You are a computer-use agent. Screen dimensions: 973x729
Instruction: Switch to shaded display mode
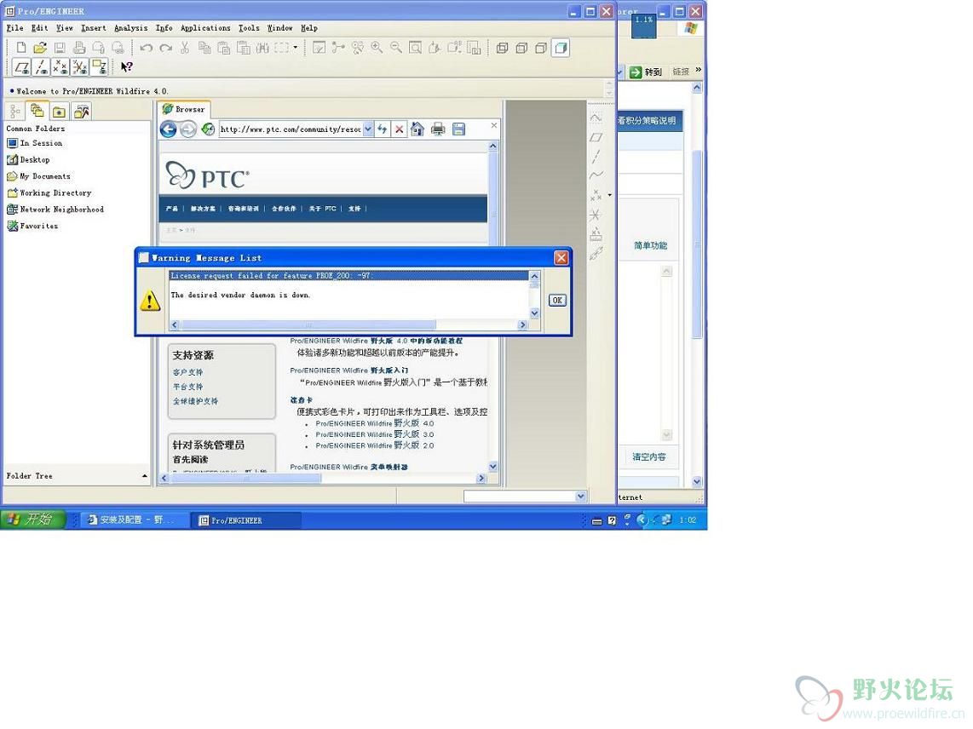coord(561,48)
